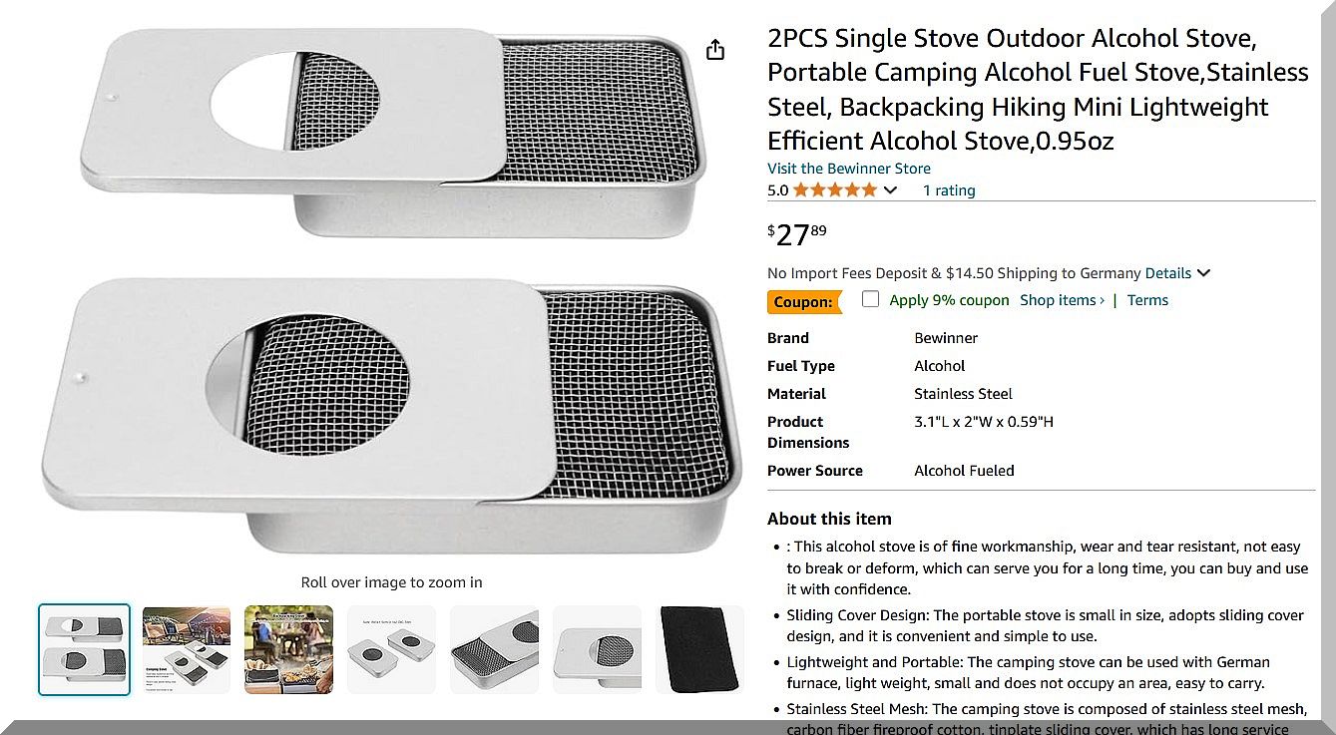Tick the Apply 9% coupon checkbox

click(x=871, y=299)
